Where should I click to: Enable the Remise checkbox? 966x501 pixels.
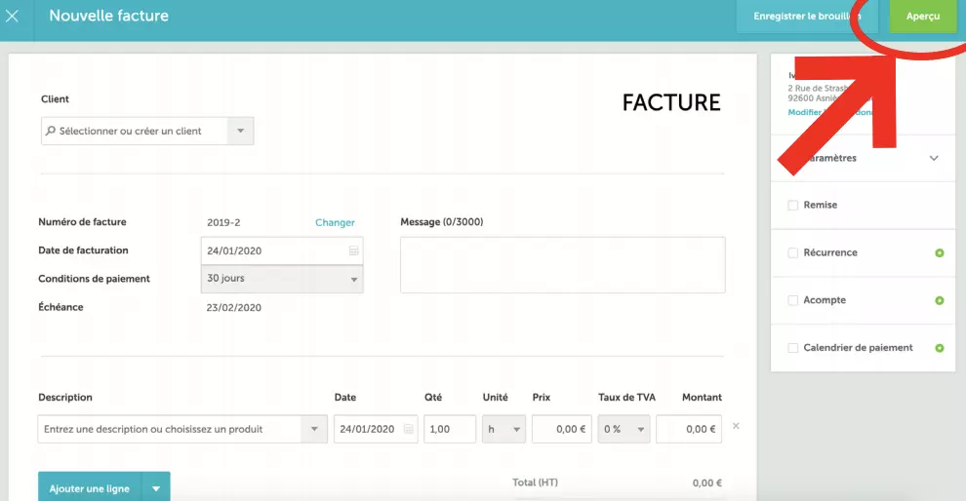pyautogui.click(x=793, y=206)
